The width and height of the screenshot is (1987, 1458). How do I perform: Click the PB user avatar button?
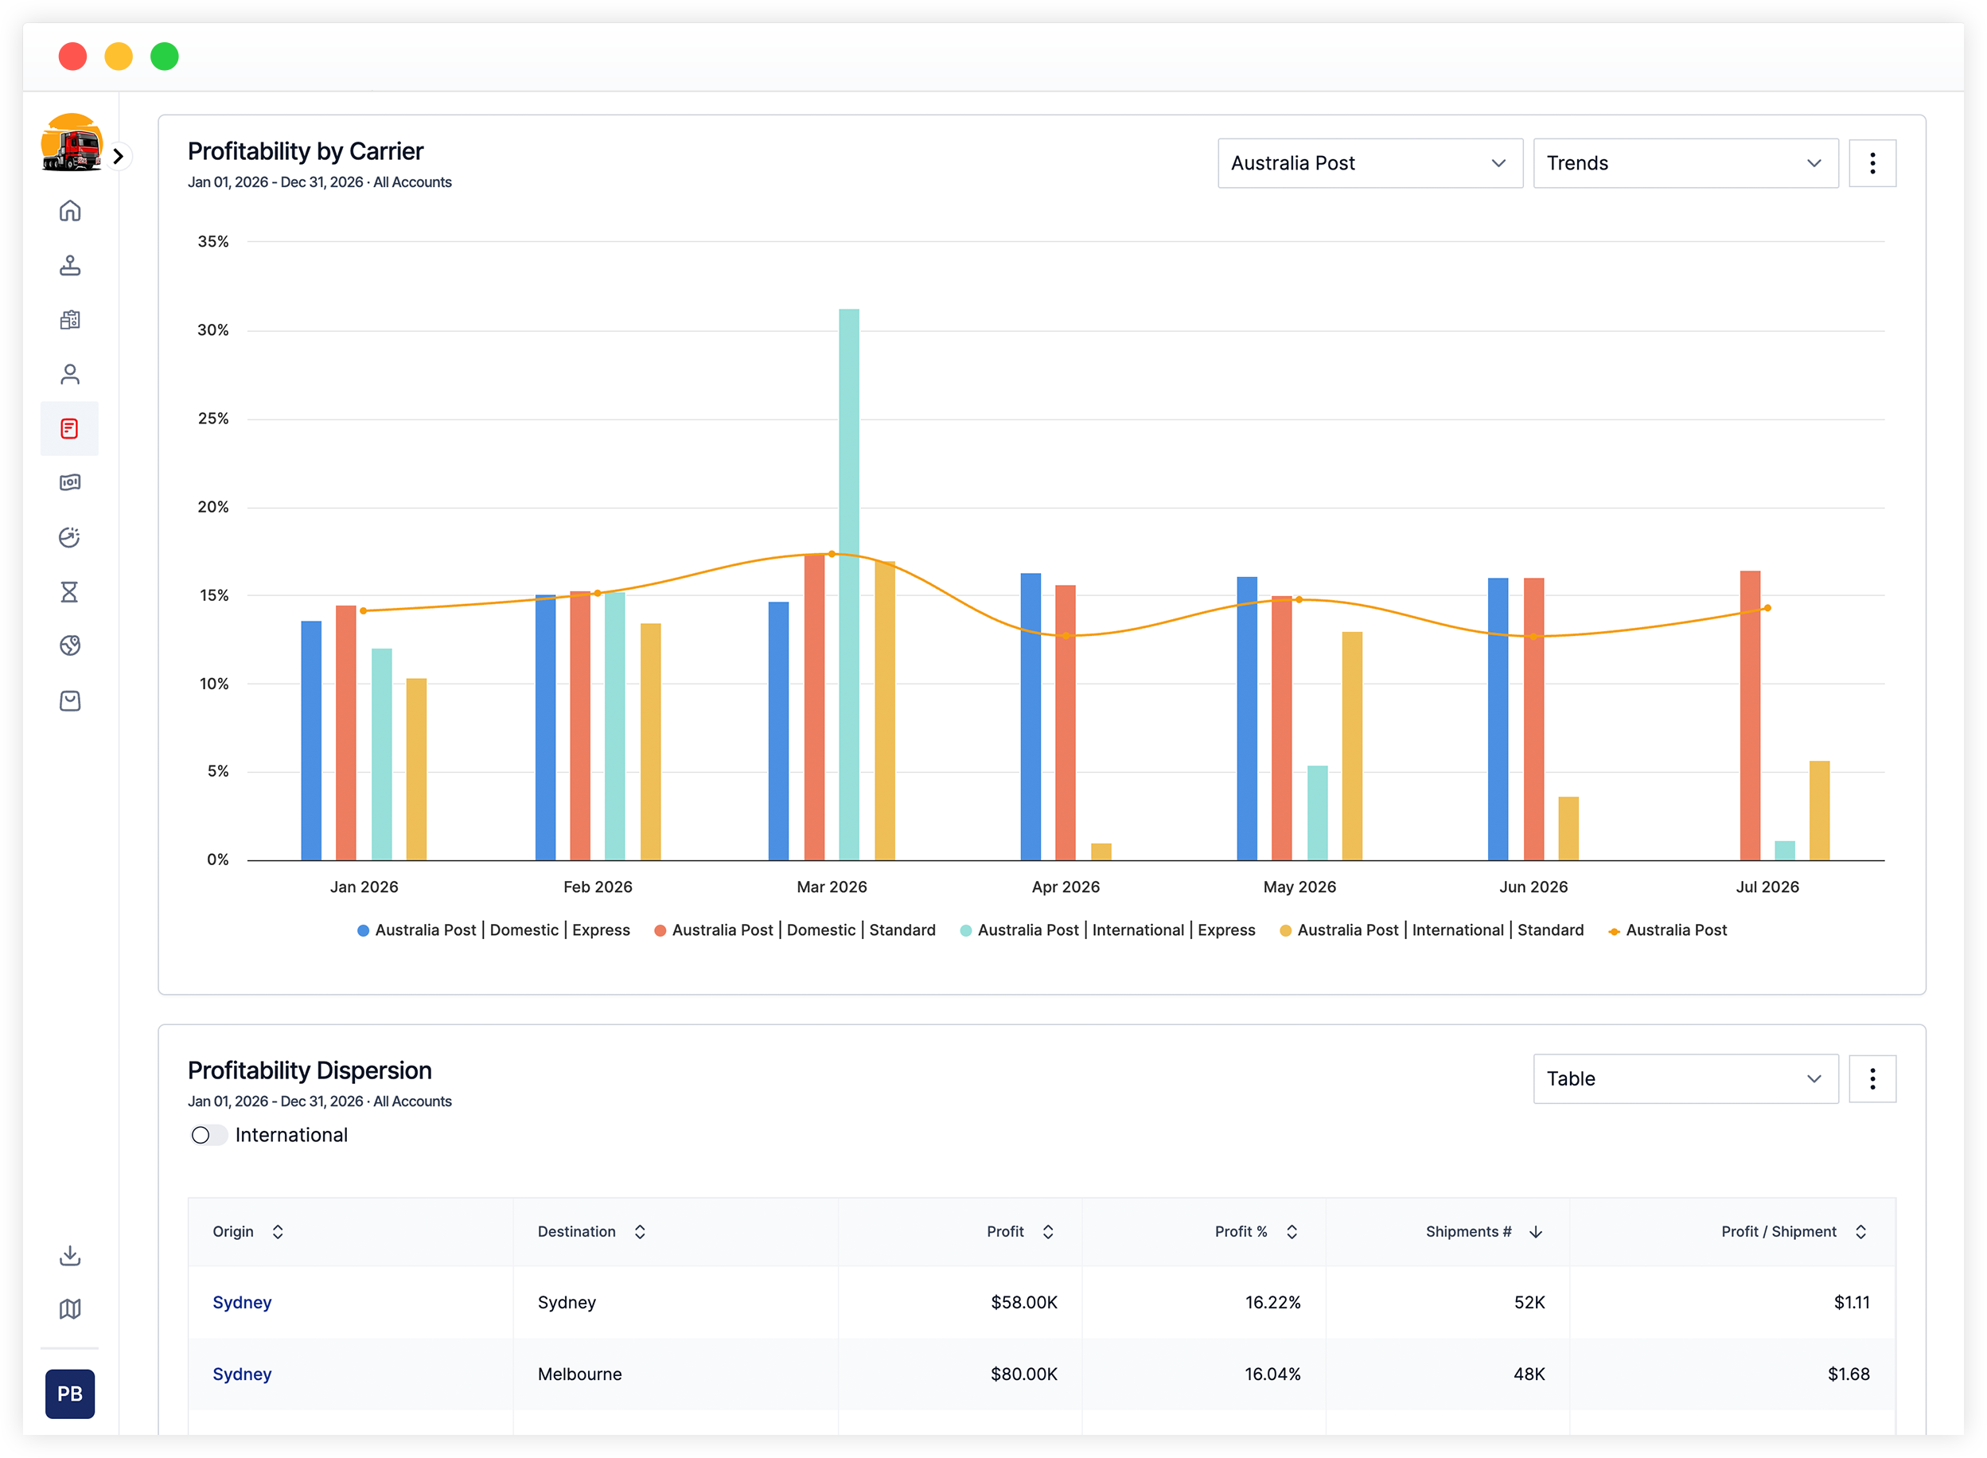[70, 1394]
